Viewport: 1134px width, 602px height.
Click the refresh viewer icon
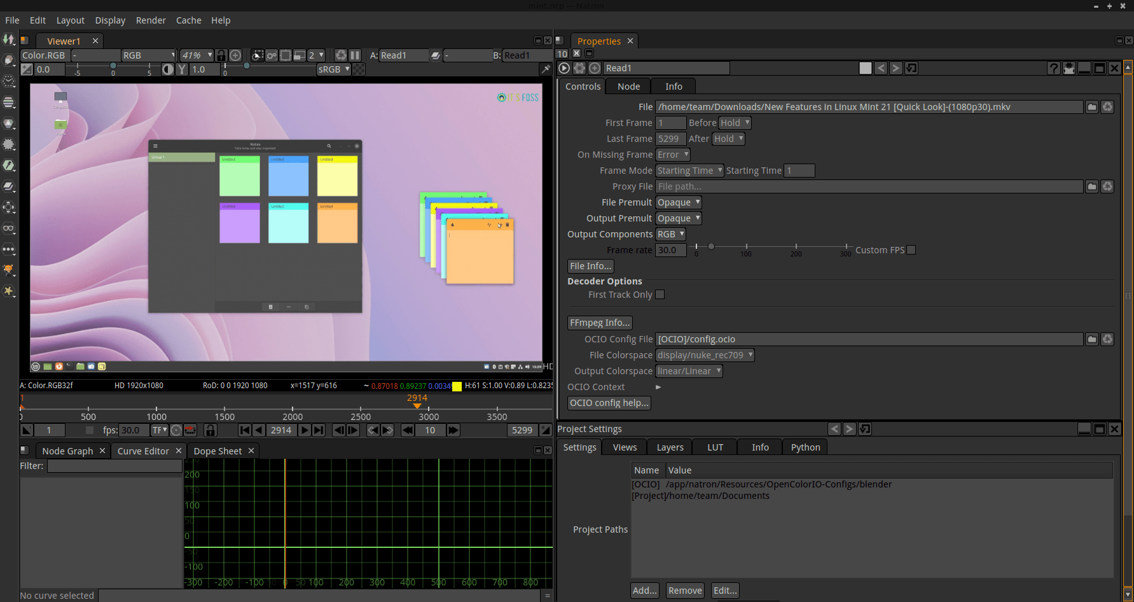coord(341,55)
